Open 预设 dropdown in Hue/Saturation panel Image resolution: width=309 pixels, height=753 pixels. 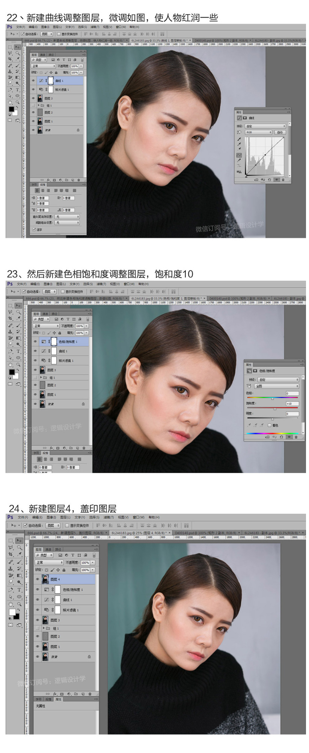pyautogui.click(x=278, y=380)
